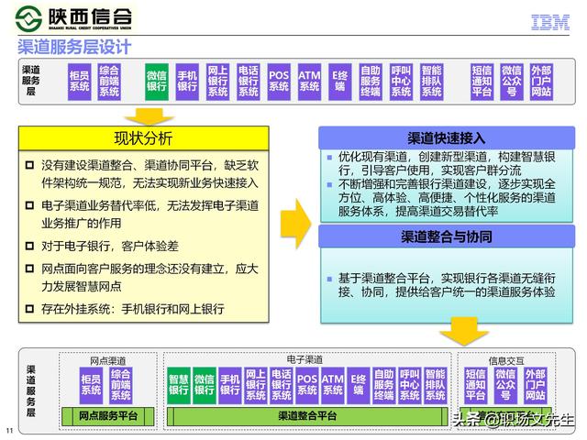Select the yellow 现状分析 header
This screenshot has height=440, width=587.
coord(143,138)
